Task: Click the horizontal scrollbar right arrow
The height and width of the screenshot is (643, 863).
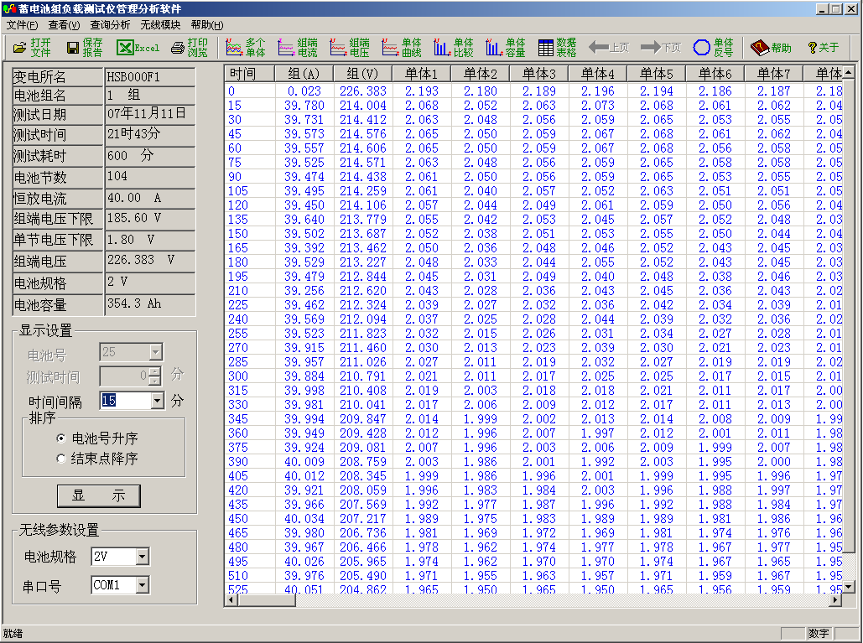Action: pyautogui.click(x=835, y=601)
